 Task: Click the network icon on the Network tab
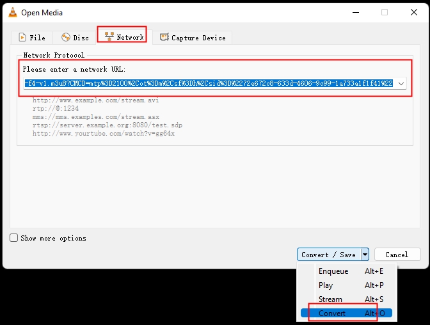[x=109, y=36]
